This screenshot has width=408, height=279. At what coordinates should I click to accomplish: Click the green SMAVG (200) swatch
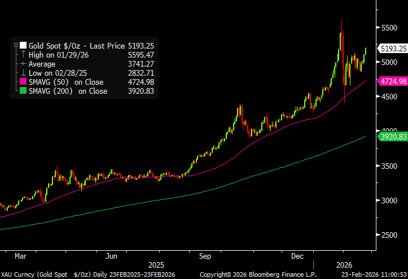click(x=23, y=91)
